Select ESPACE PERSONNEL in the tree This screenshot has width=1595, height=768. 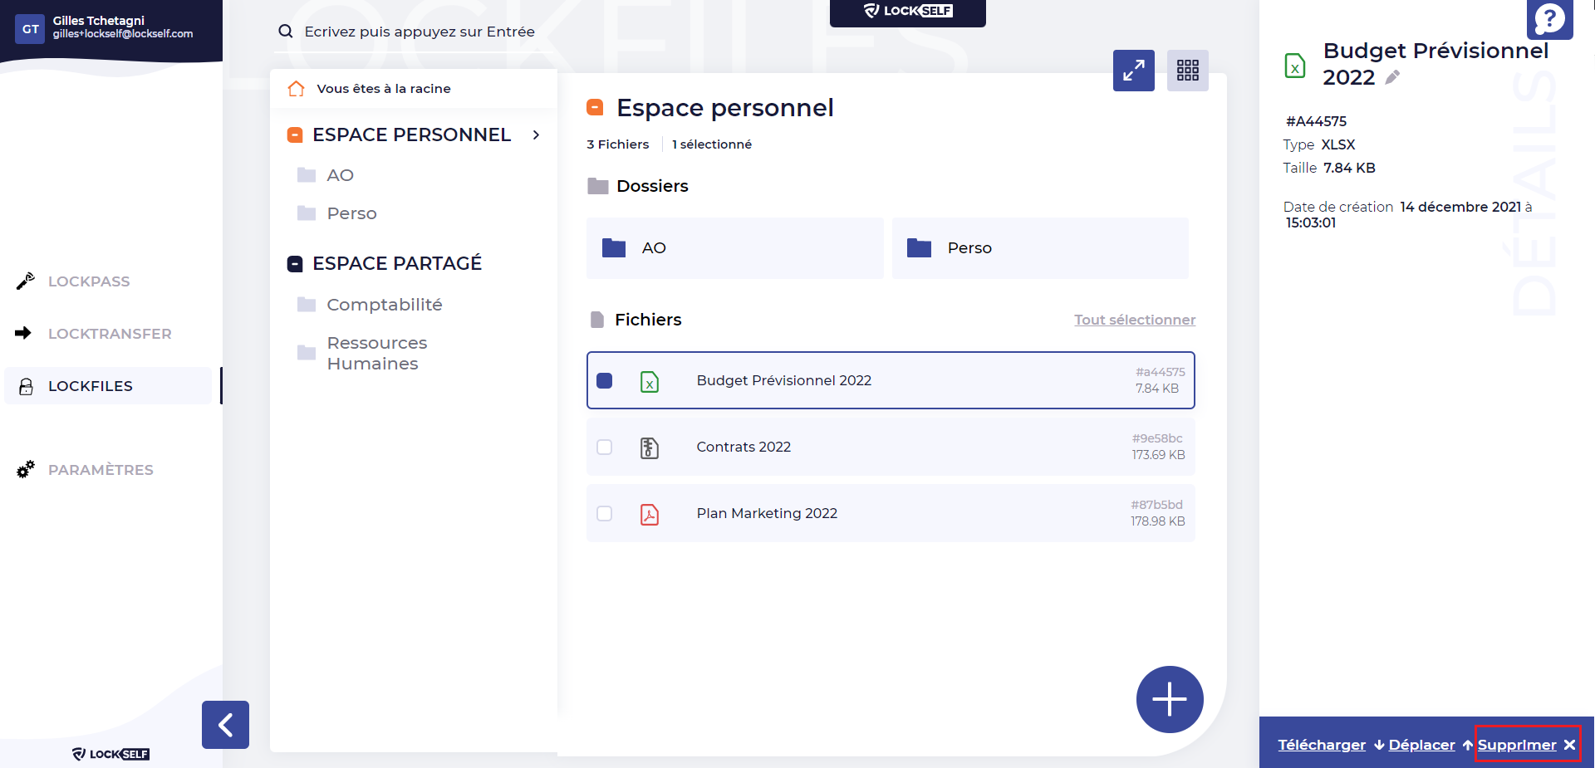click(x=411, y=135)
